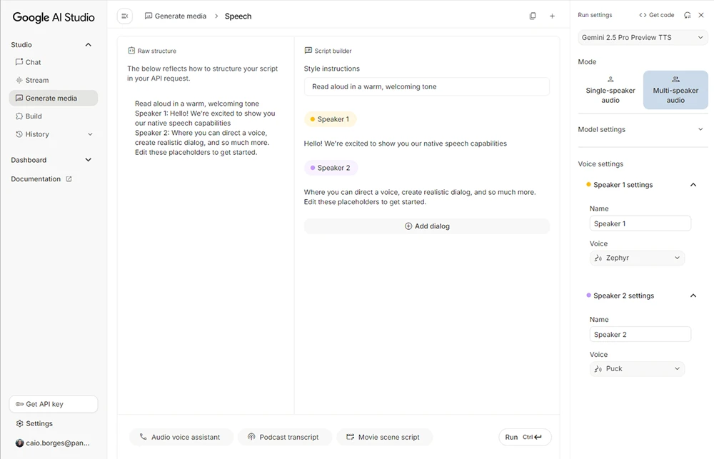The width and height of the screenshot is (714, 459).
Task: Open Documentation link
Action: [41, 179]
